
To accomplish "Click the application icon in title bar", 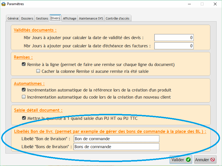I will (4, 4).
